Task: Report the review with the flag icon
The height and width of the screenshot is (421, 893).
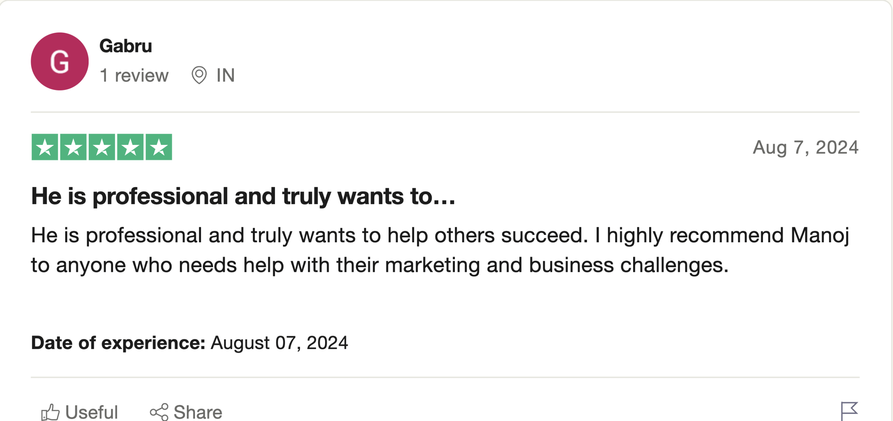Action: click(849, 411)
